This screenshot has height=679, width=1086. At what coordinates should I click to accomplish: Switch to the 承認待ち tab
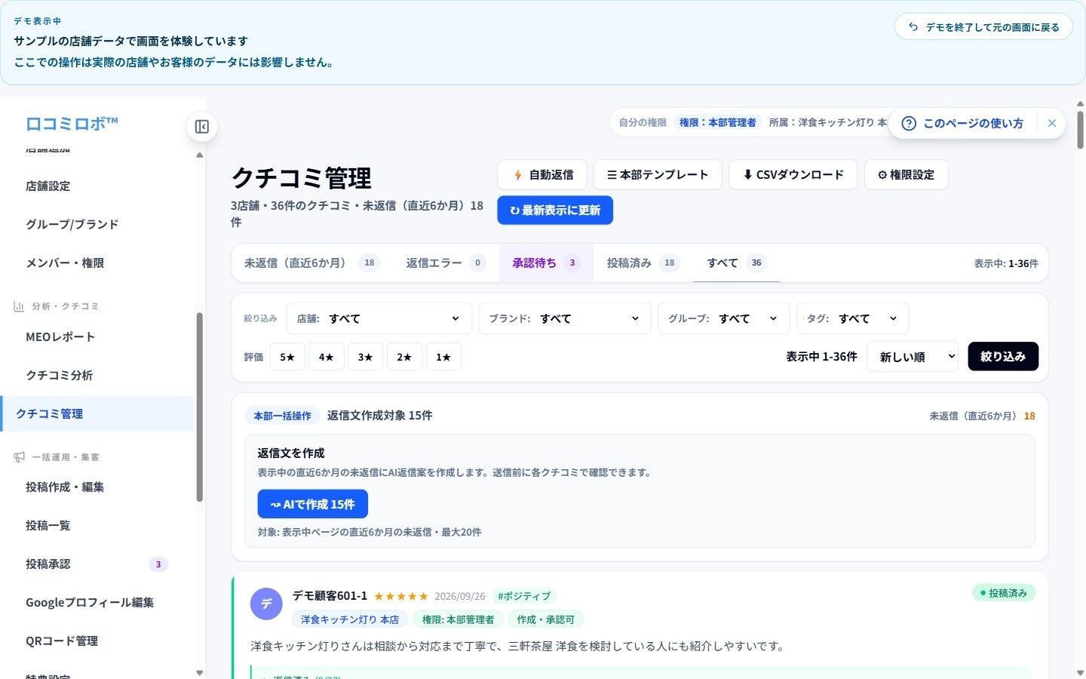[546, 263]
